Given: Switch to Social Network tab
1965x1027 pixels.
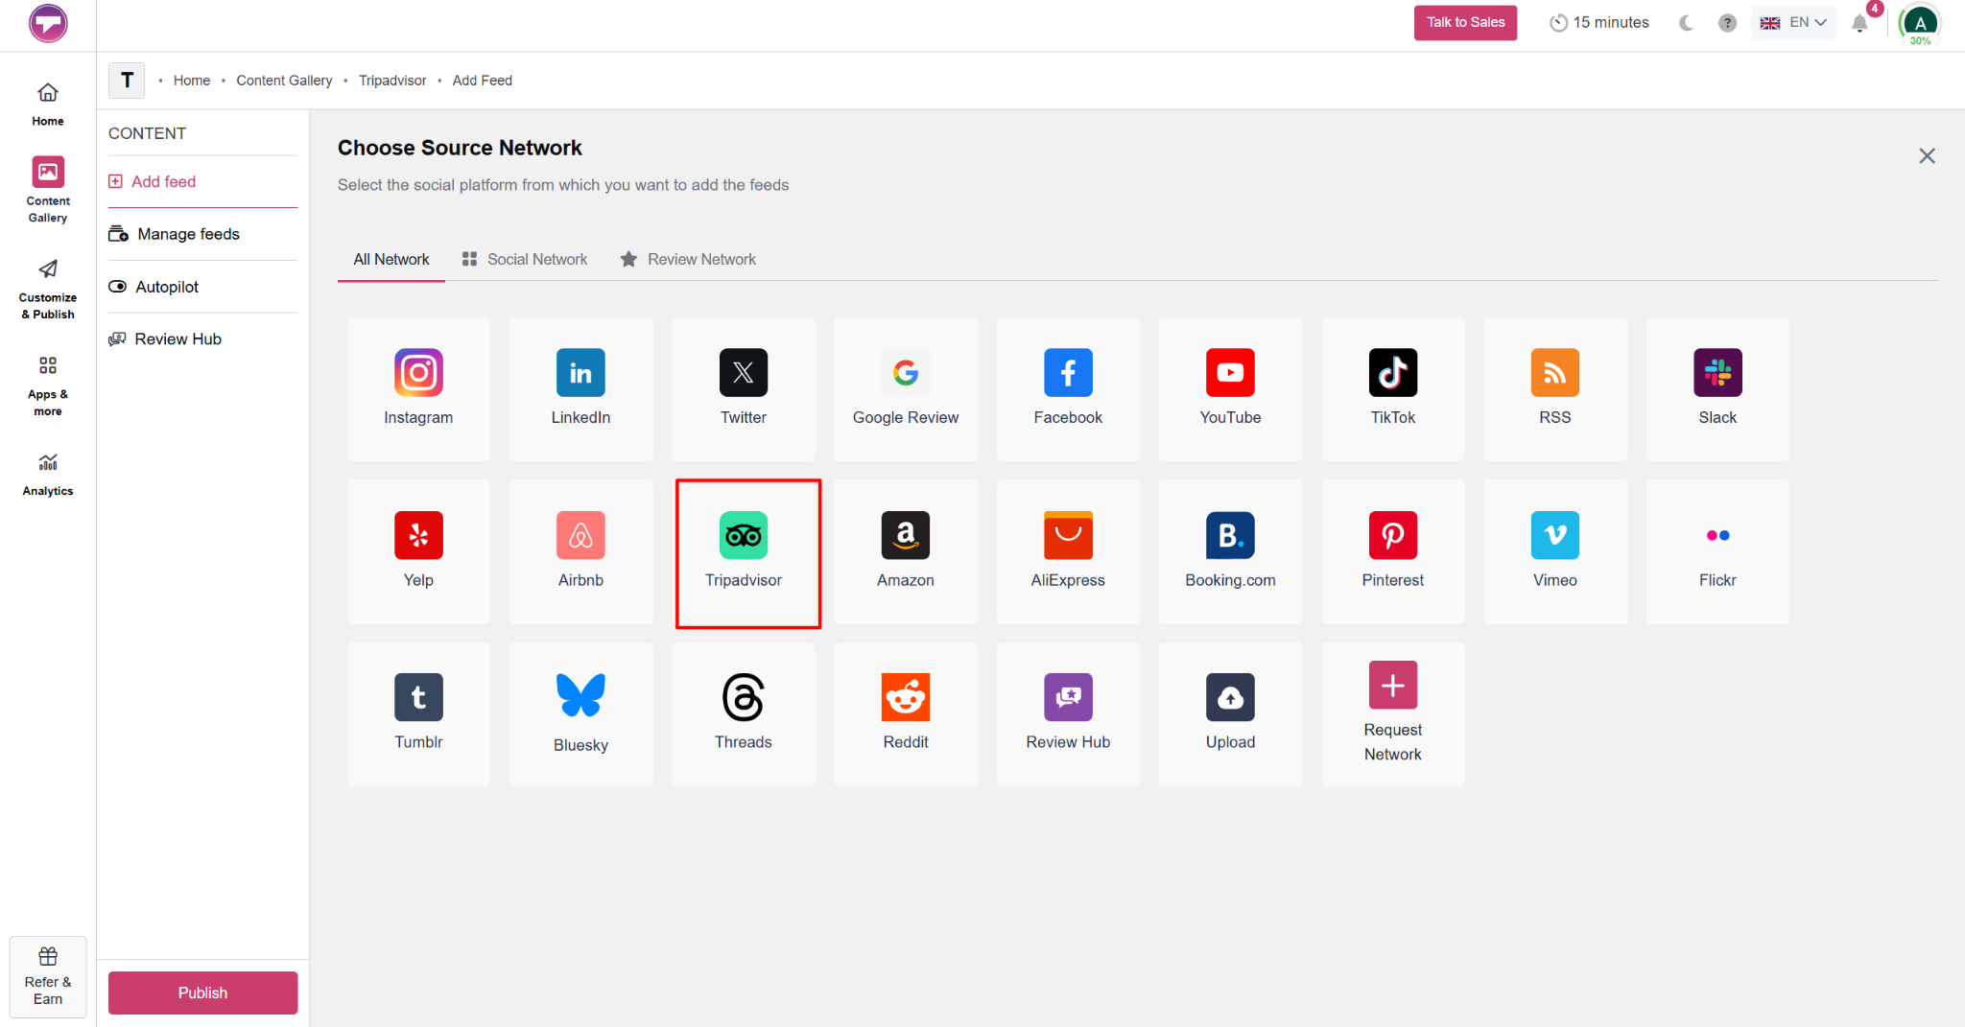Looking at the screenshot, I should (x=525, y=259).
